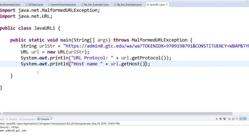Click console output line ending 'https'

pyautogui.click(x=9, y=127)
